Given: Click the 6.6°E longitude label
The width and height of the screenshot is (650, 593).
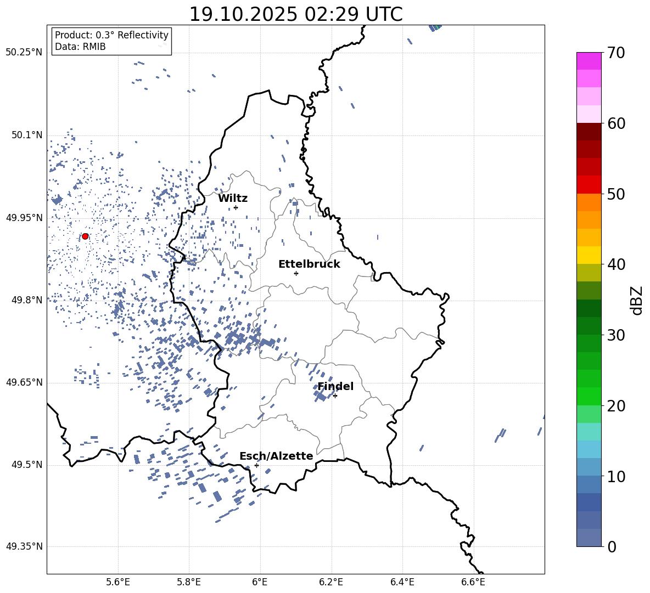Looking at the screenshot, I should pos(473,582).
